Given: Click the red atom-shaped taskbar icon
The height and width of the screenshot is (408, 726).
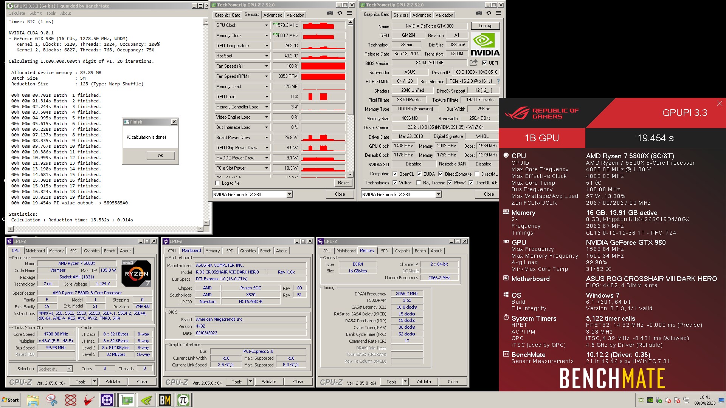Looking at the screenshot, I should (70, 400).
